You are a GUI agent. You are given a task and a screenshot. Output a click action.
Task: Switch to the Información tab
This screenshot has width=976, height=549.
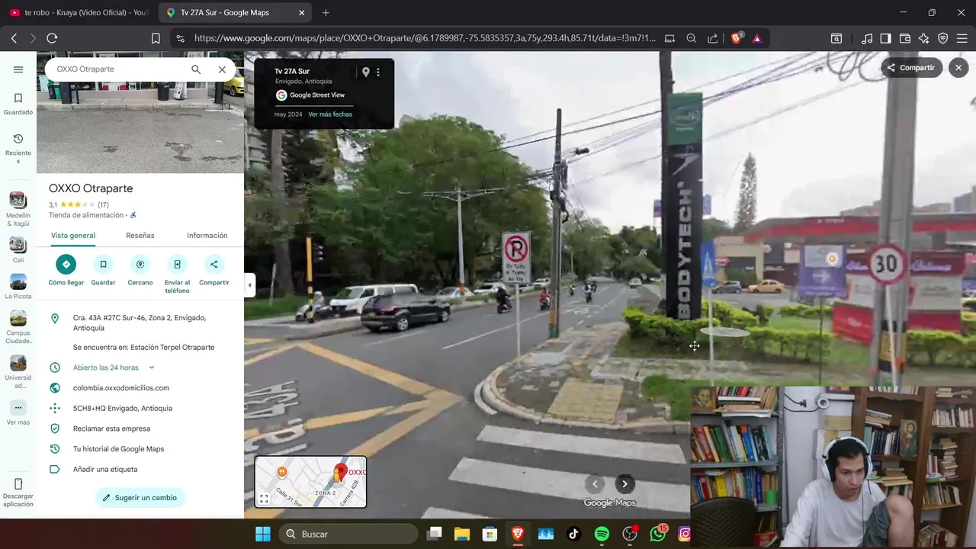tap(207, 236)
